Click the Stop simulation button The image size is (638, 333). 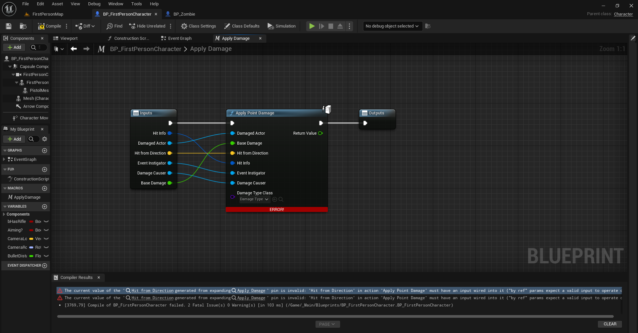pyautogui.click(x=331, y=26)
